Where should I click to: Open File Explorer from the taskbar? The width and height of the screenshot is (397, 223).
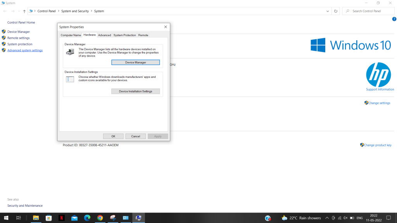tap(36, 218)
